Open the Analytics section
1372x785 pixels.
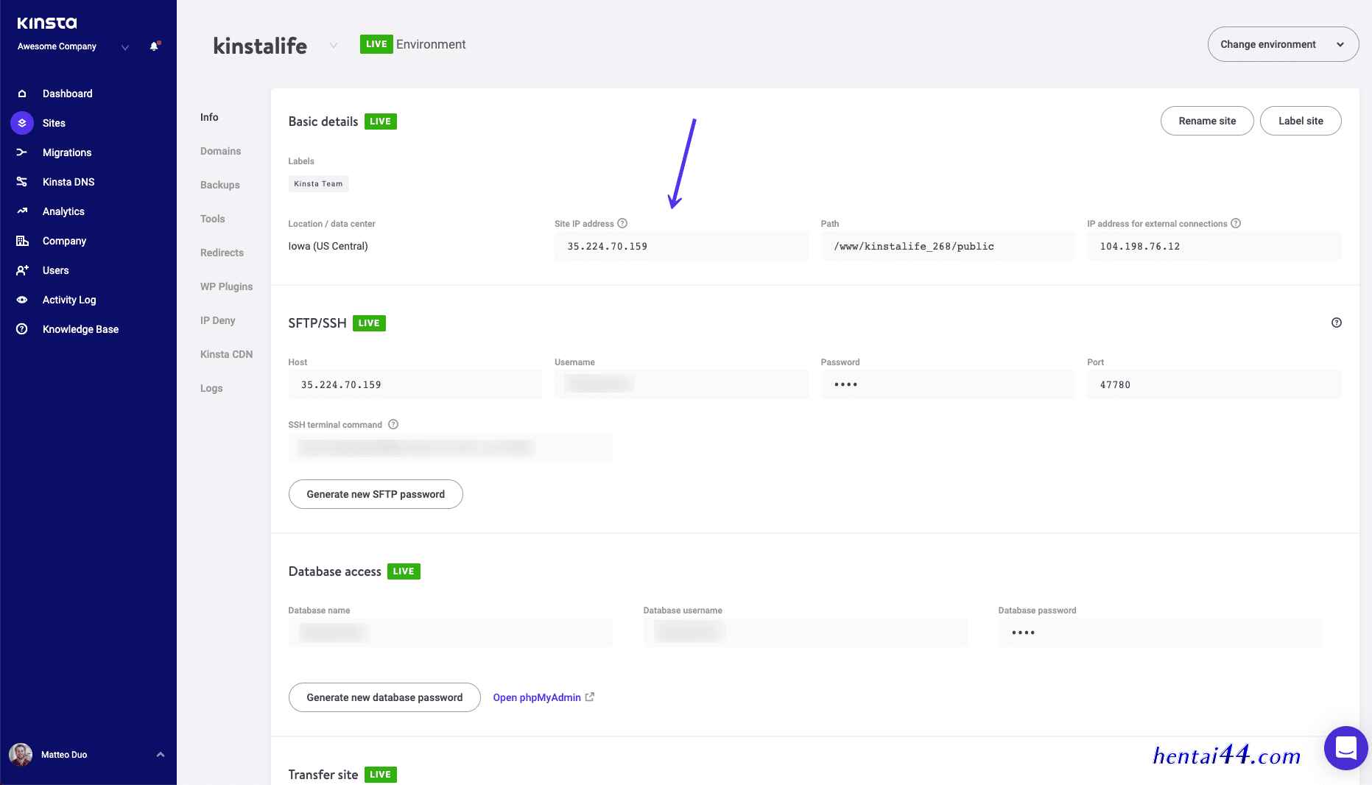pos(63,211)
